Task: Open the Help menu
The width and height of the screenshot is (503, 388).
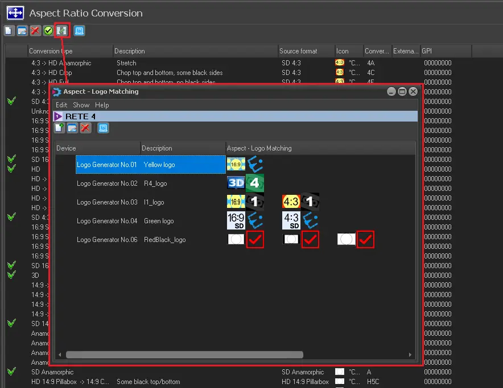Action: tap(102, 105)
